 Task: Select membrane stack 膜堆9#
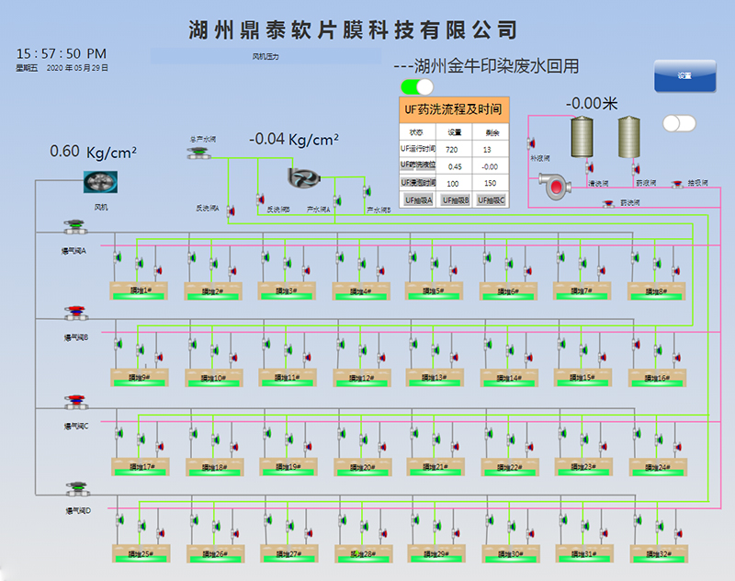[x=140, y=378]
